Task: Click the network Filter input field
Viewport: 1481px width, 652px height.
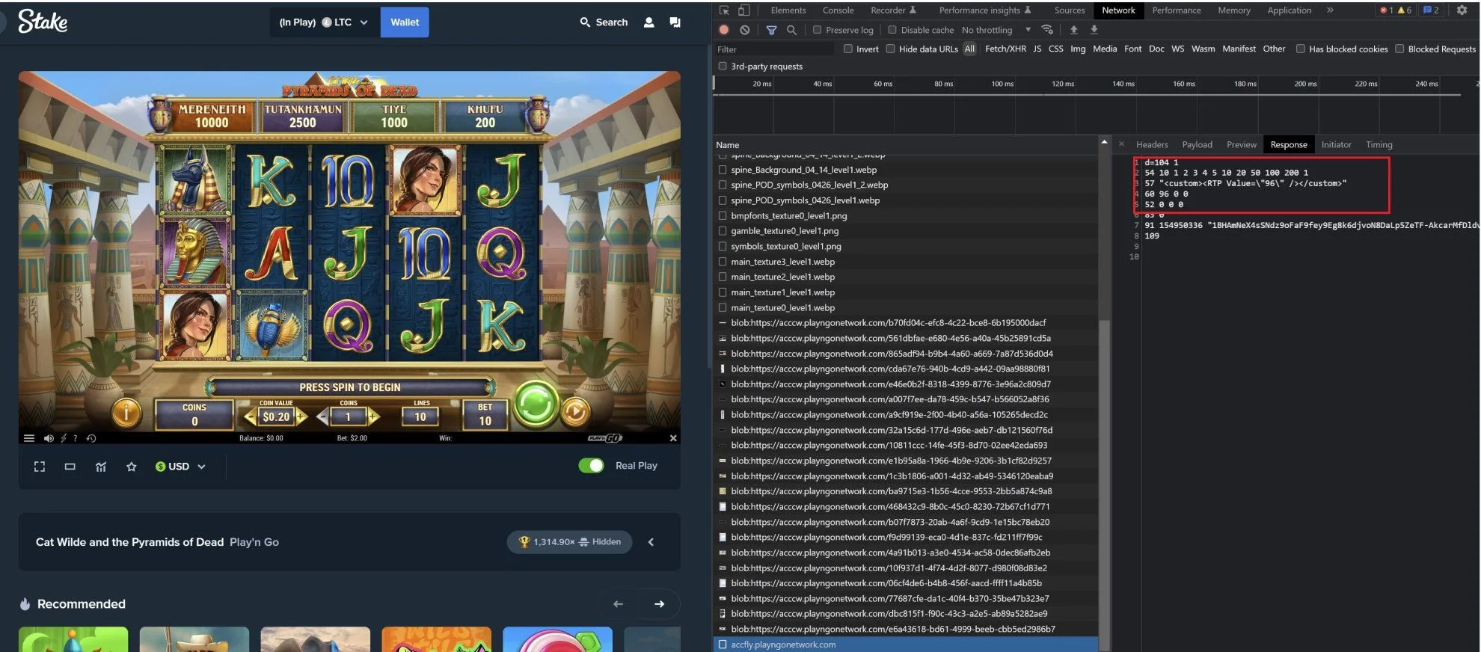Action: pyautogui.click(x=773, y=49)
